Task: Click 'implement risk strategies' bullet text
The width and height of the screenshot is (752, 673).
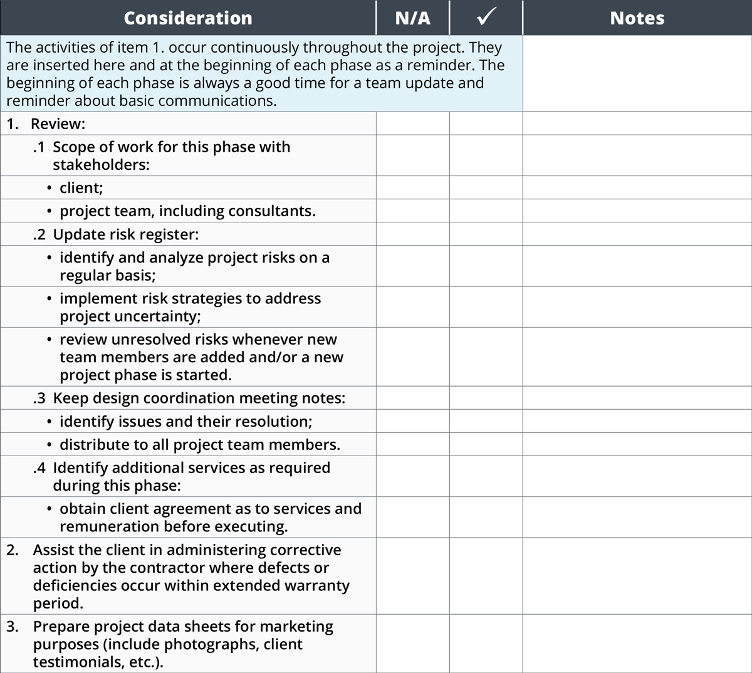Action: (190, 307)
